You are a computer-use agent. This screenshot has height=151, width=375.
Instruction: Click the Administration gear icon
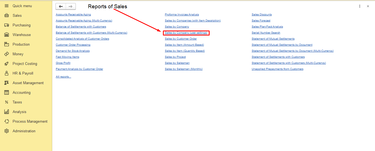[x=7, y=131]
